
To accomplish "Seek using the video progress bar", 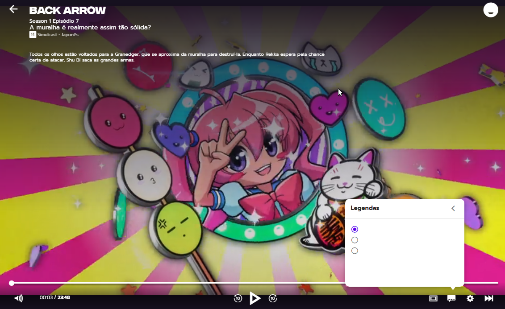I will [255, 283].
